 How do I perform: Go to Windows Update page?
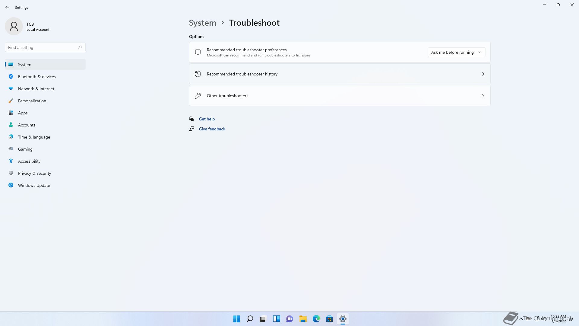pyautogui.click(x=45, y=185)
